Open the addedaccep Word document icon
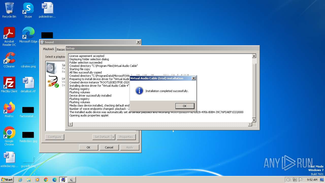 point(9,160)
